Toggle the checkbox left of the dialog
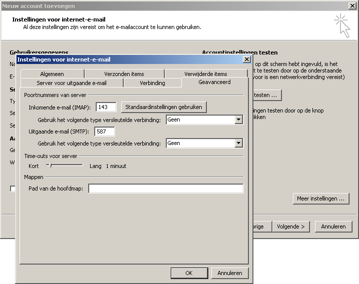Image resolution: width=359 pixels, height=284 pixels. (13, 188)
